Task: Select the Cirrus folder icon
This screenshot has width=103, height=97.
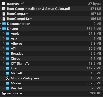Action: click(x=8, y=59)
